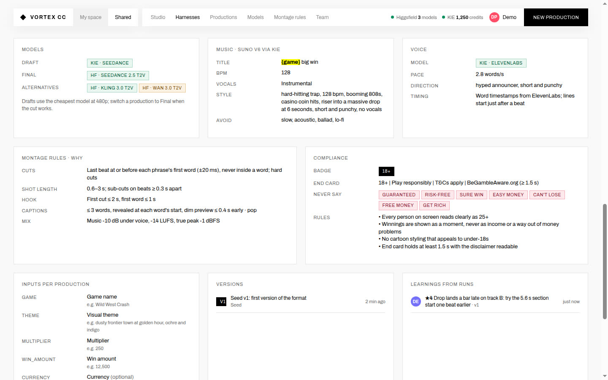Click the BPM value 128
608x380 pixels.
[286, 73]
